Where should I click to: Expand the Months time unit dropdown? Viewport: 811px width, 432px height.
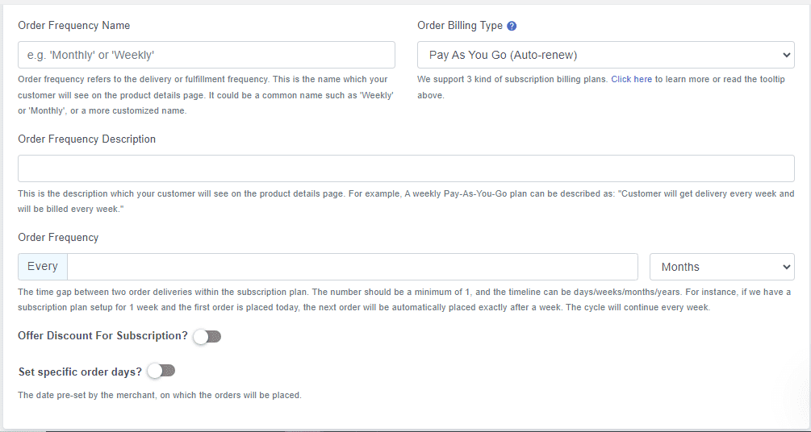pyautogui.click(x=722, y=267)
